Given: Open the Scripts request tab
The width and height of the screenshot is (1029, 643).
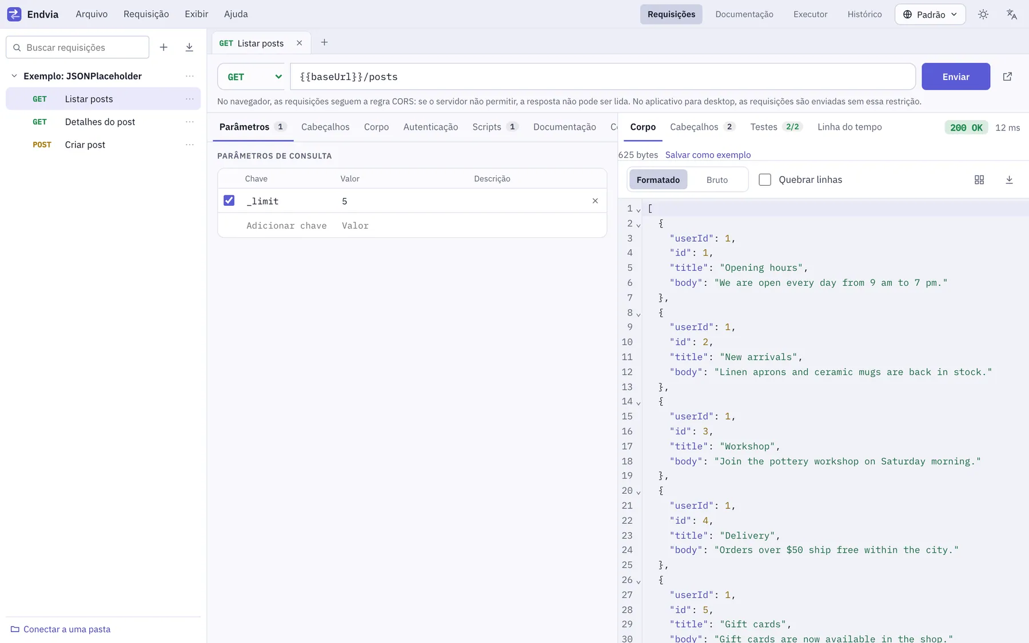Looking at the screenshot, I should [x=495, y=127].
